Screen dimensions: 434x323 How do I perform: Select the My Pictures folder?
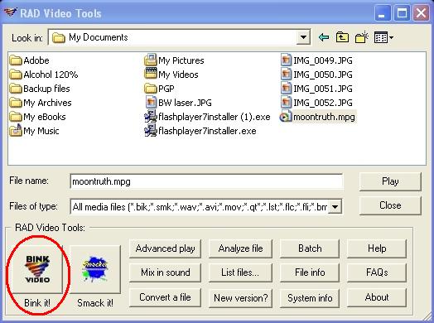(x=175, y=60)
